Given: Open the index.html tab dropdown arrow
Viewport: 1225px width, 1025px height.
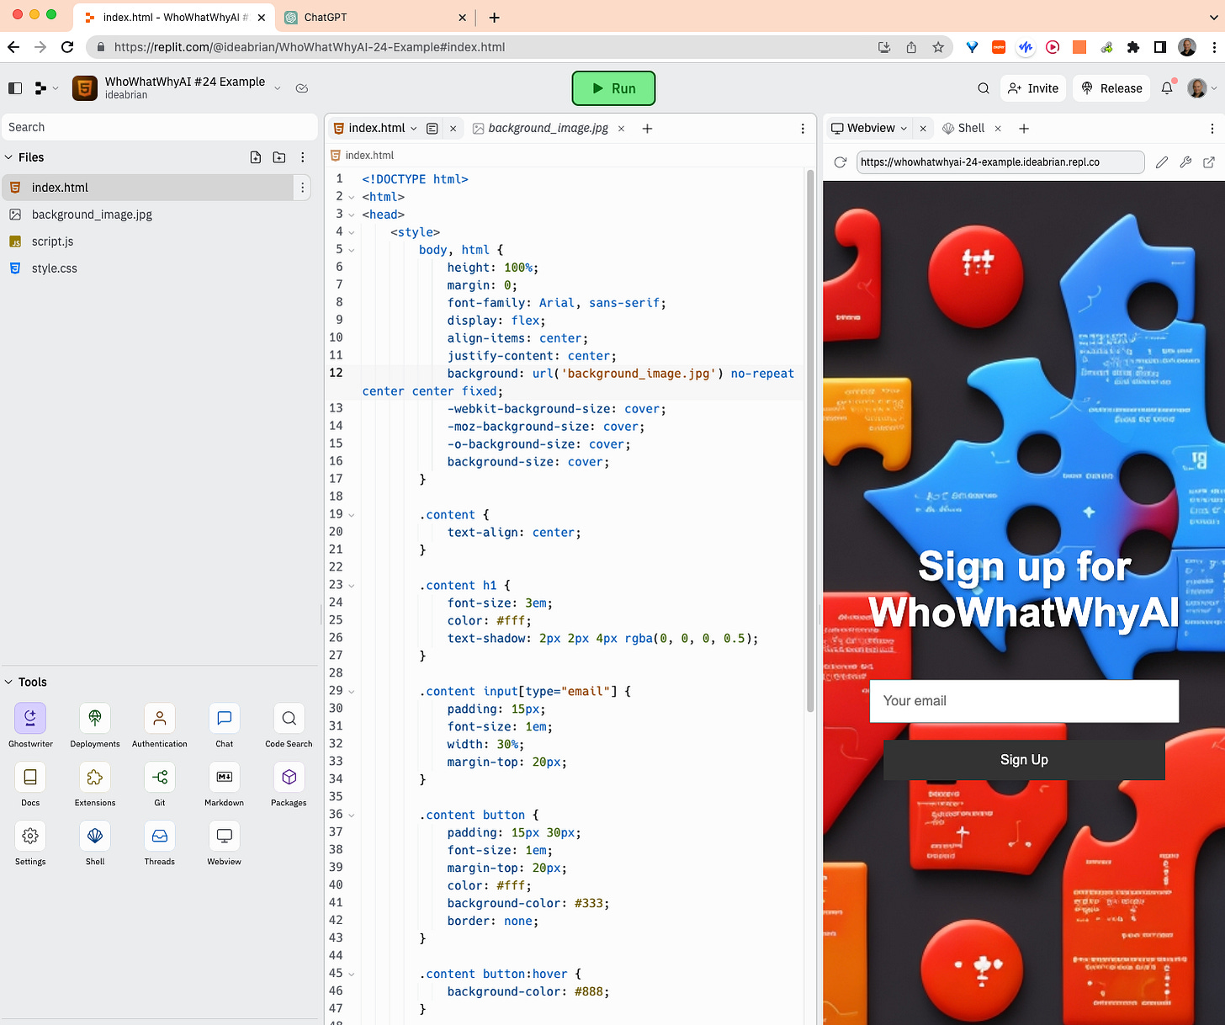Looking at the screenshot, I should tap(414, 129).
